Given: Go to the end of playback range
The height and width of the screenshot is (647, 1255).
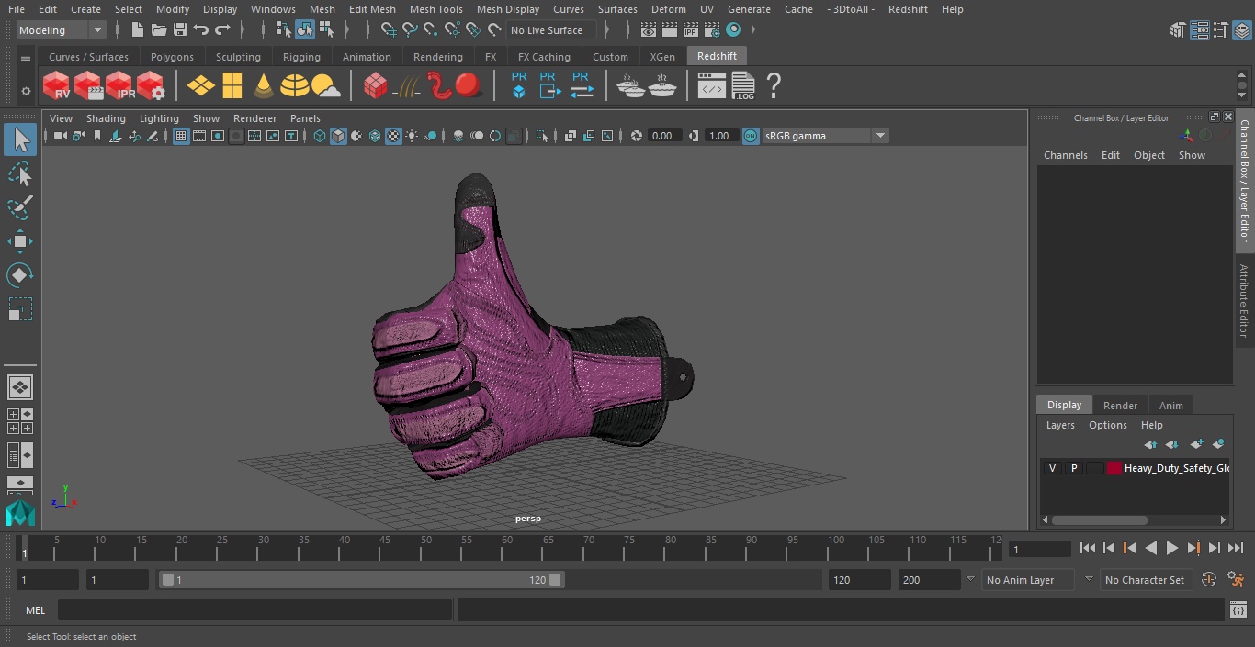Looking at the screenshot, I should (1236, 548).
